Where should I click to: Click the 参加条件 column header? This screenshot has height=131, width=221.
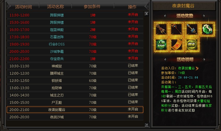coord(92,6)
